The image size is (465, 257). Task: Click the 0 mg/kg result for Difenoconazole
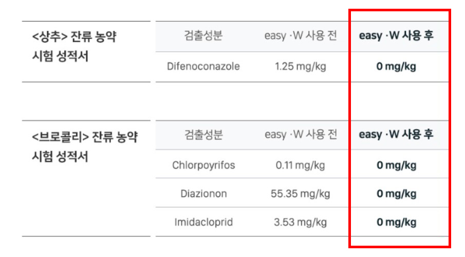(x=396, y=66)
